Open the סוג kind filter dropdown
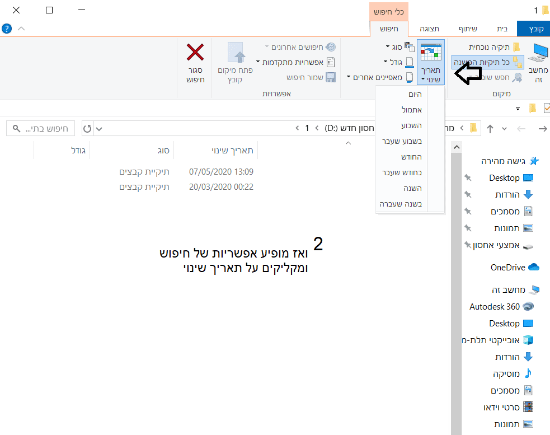 [400, 47]
